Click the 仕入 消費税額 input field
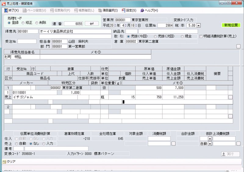Viewport: 244px width, 172px height. point(159,139)
